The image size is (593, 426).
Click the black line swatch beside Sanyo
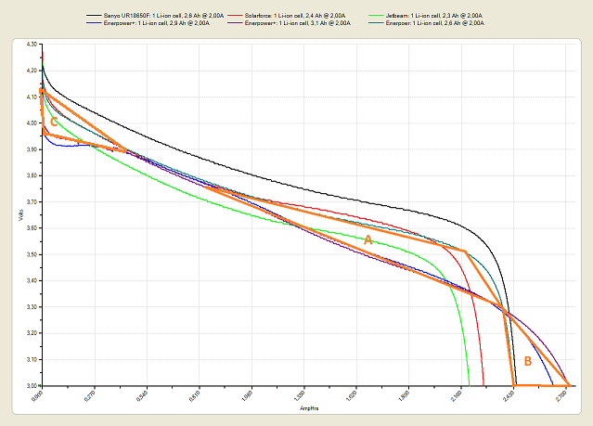97,17
